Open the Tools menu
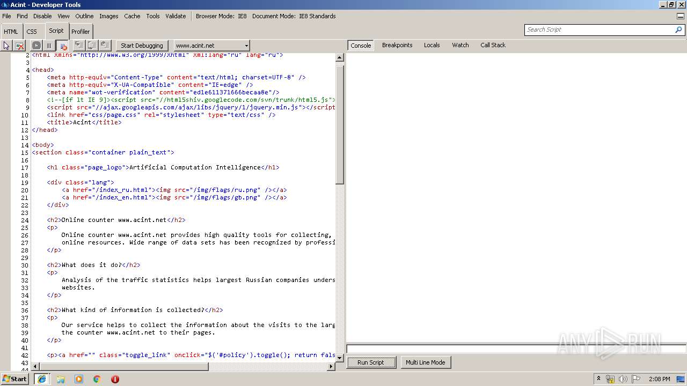The width and height of the screenshot is (687, 386). tap(153, 16)
